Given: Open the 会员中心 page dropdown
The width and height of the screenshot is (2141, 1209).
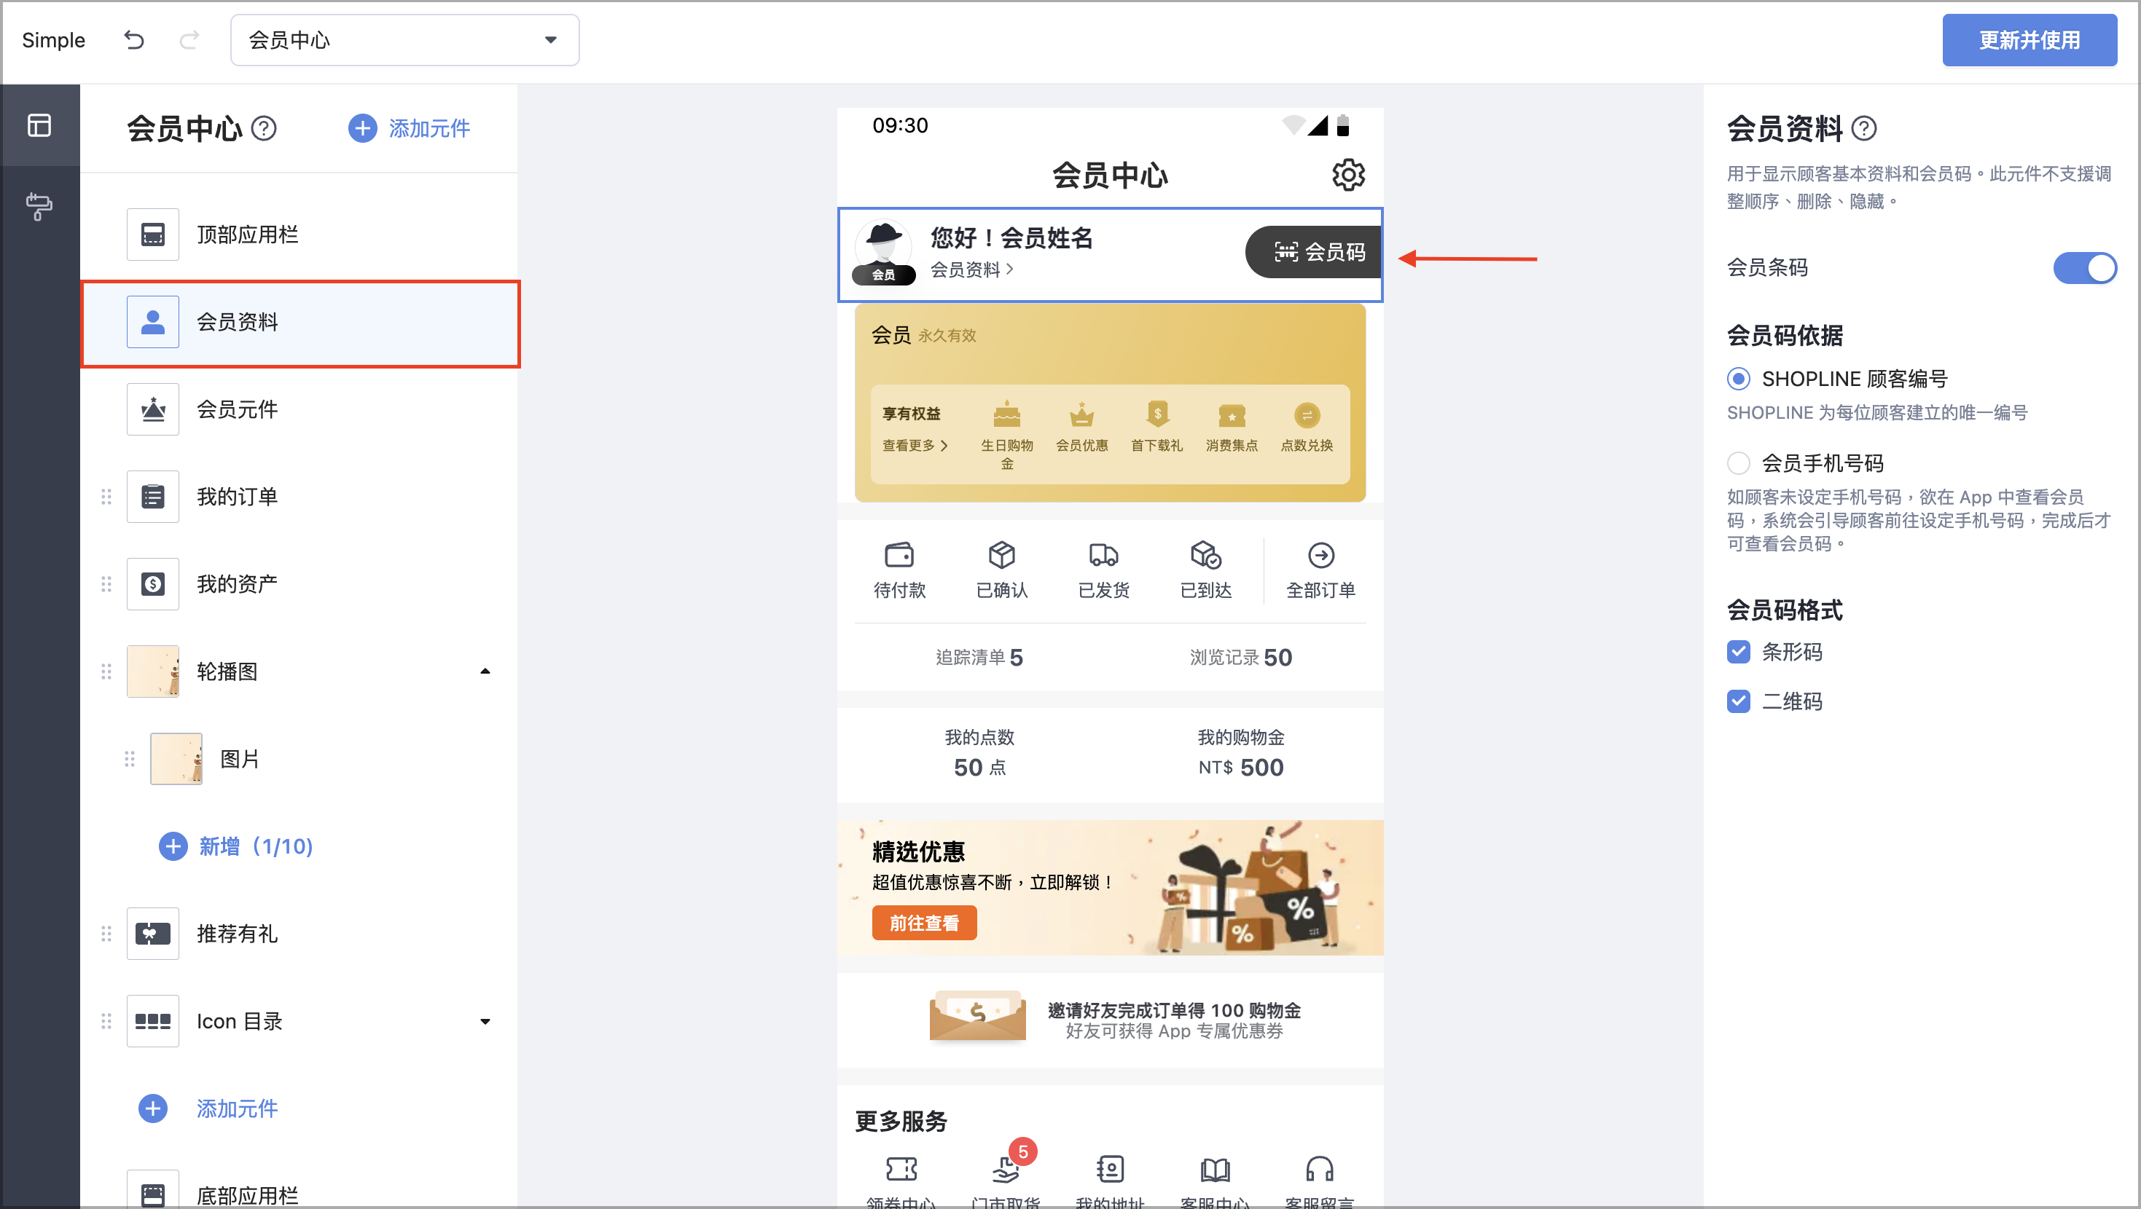Looking at the screenshot, I should coord(404,40).
